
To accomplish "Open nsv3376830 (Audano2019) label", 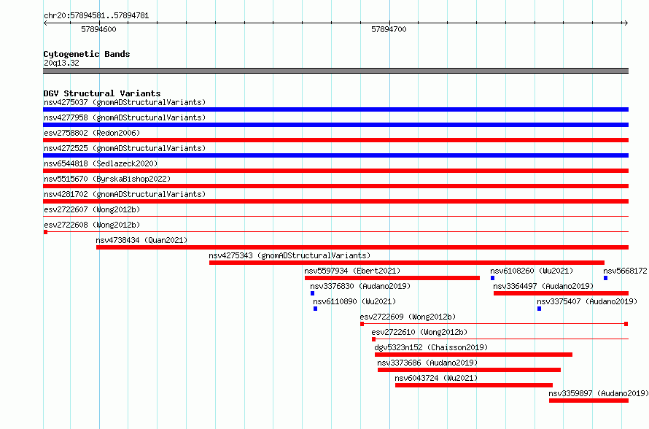I will pos(360,286).
